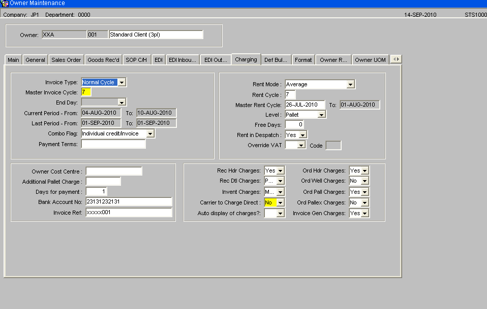Click the tab scroll arrows button
Viewport: 487px width, 309px height.
point(396,59)
